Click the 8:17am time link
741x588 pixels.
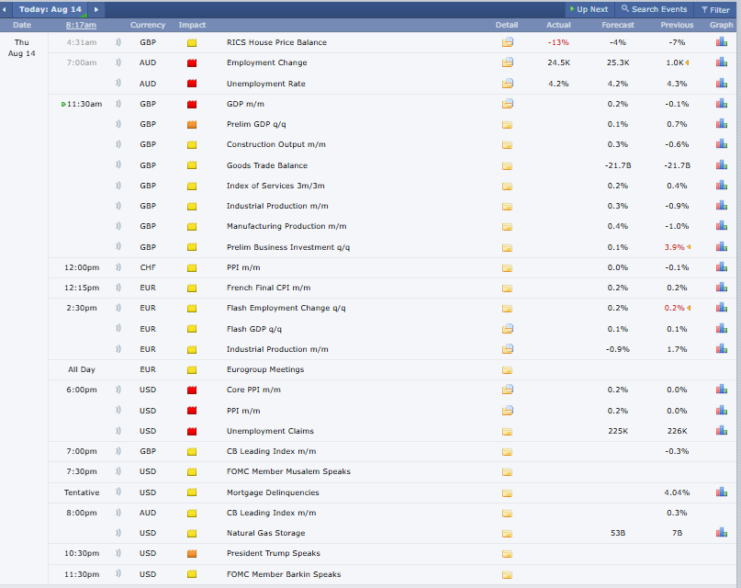point(81,25)
